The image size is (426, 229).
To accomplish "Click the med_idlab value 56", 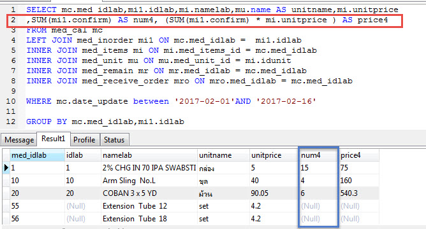I will [37, 219].
